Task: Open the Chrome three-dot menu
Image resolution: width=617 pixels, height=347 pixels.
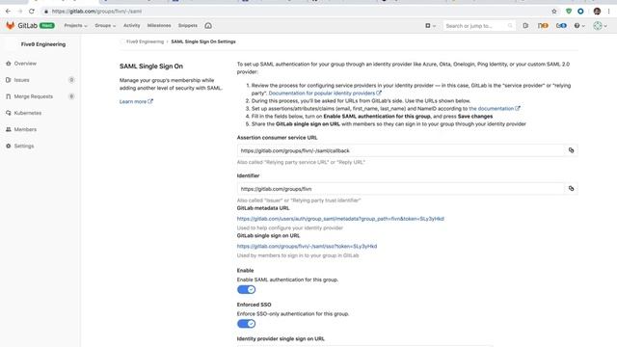Action: click(x=608, y=12)
